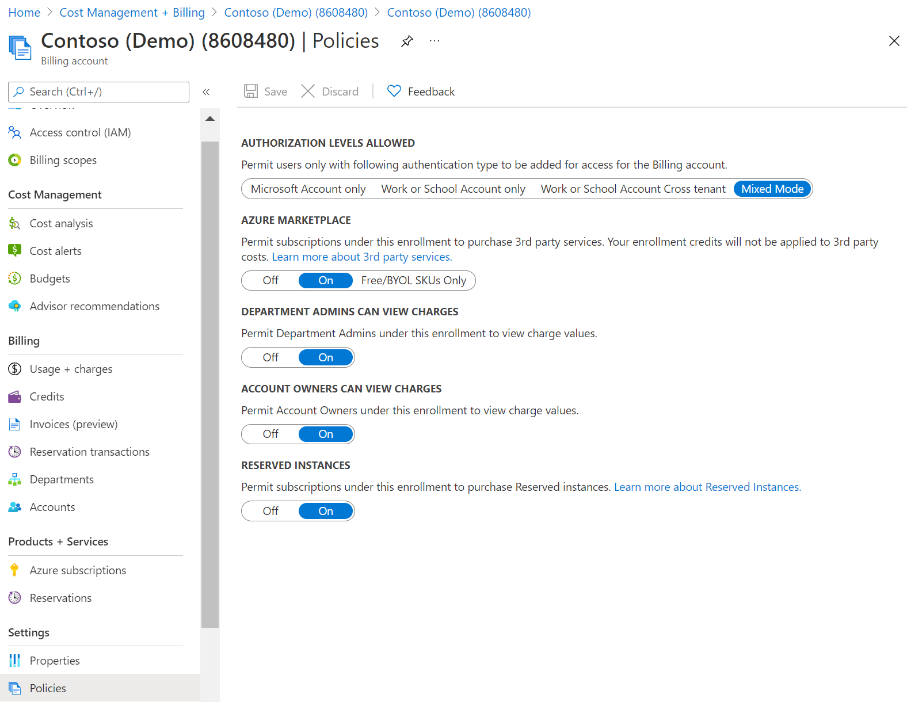The height and width of the screenshot is (702, 907).
Task: Click the Feedback button label
Action: pos(431,91)
